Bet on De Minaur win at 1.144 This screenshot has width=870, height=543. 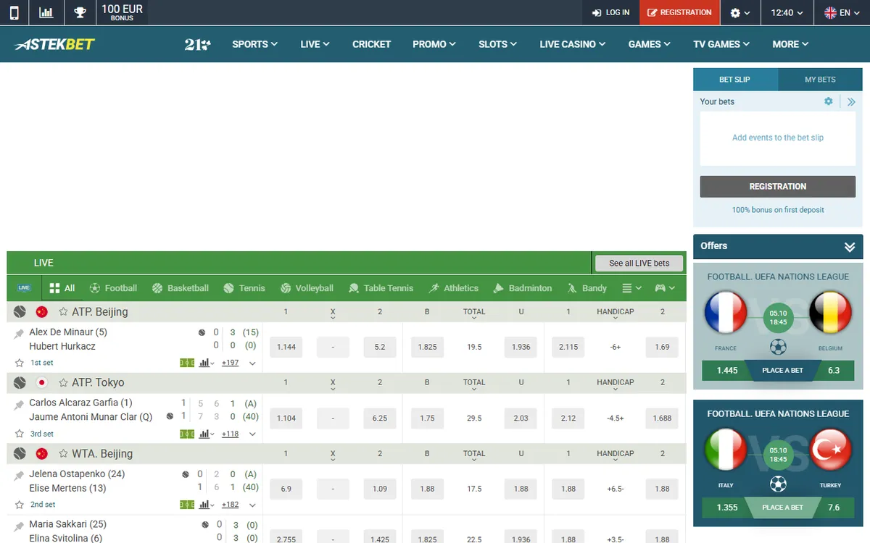(286, 347)
